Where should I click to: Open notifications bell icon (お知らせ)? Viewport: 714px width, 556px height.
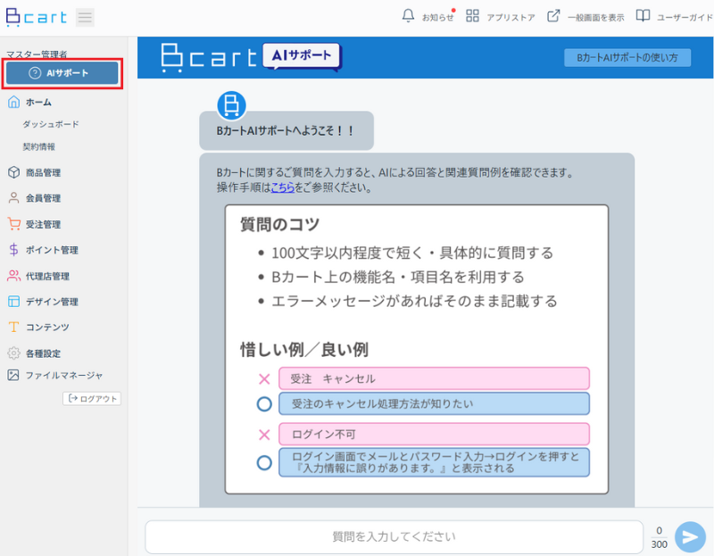(409, 16)
